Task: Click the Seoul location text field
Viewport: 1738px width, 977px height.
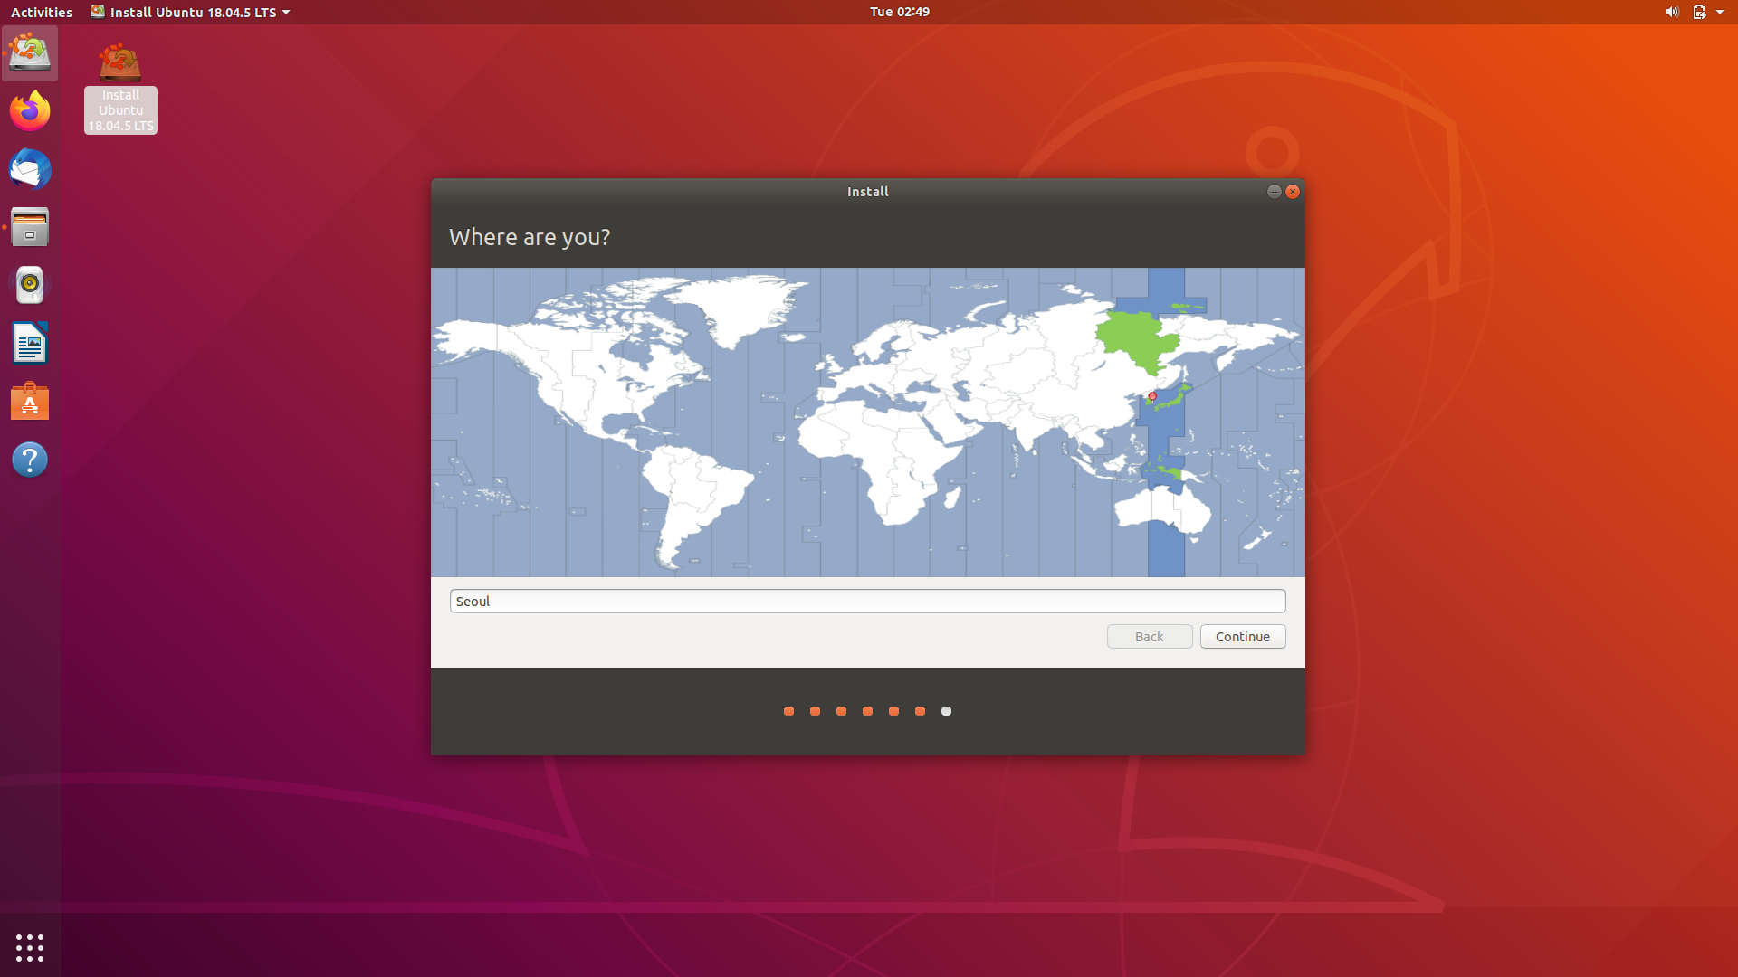Action: click(x=866, y=602)
